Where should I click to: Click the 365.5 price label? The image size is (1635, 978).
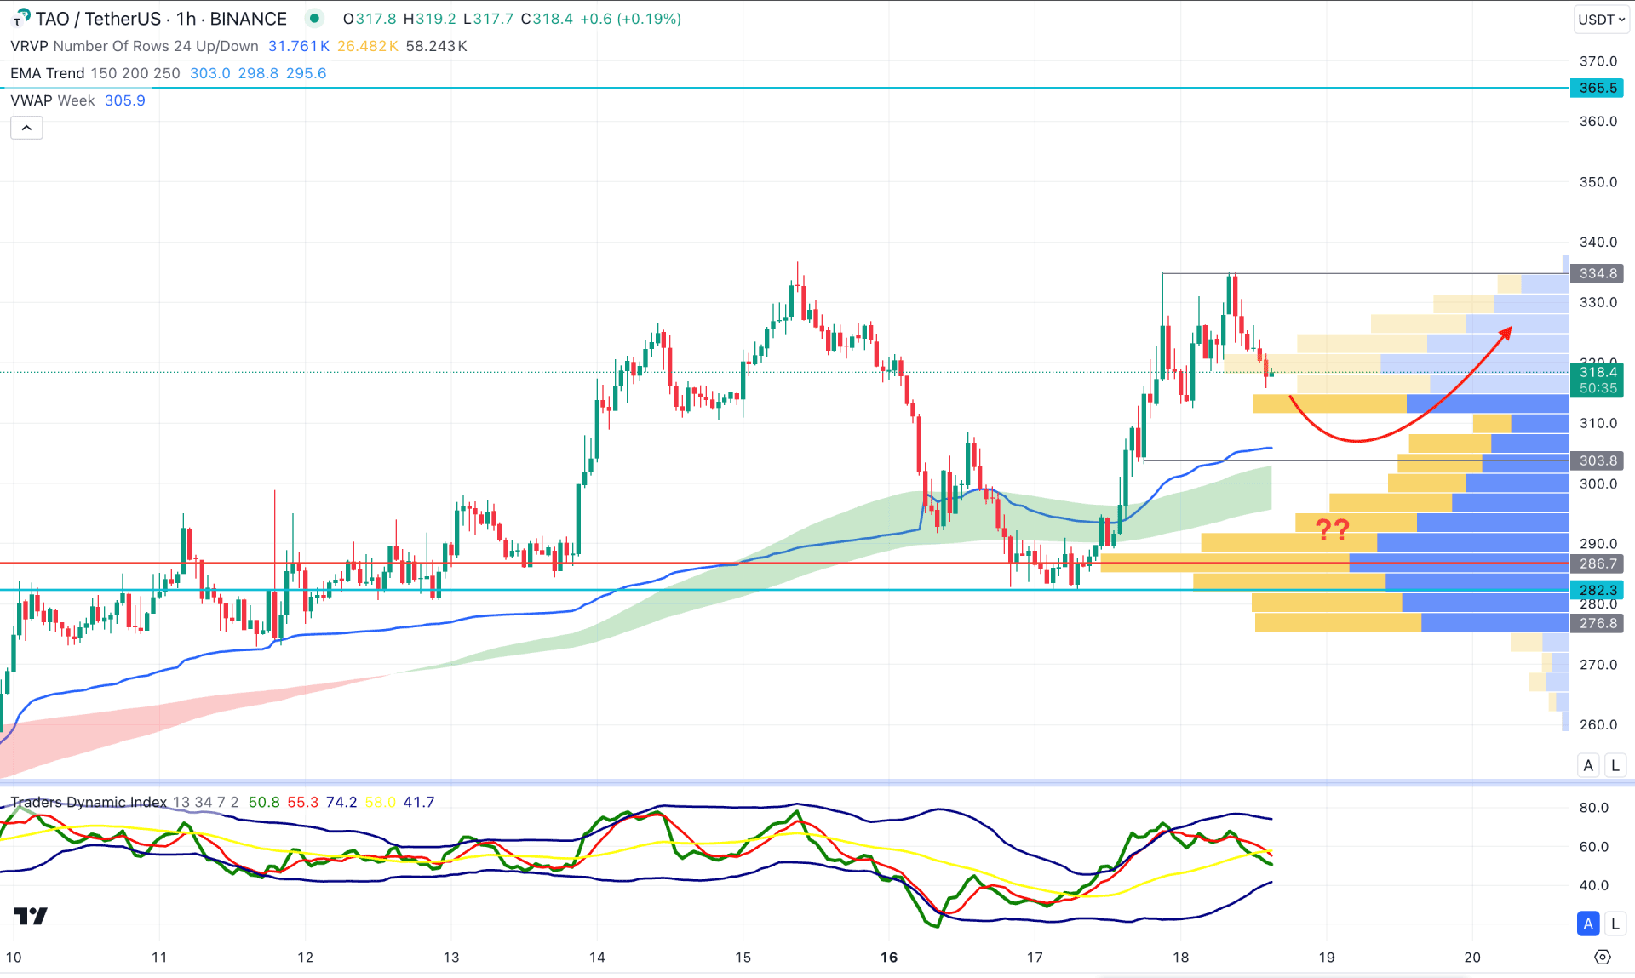coord(1598,88)
